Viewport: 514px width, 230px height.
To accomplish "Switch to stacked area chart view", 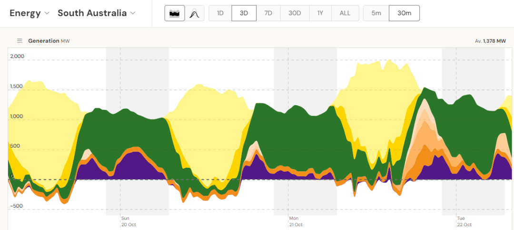I will (175, 13).
